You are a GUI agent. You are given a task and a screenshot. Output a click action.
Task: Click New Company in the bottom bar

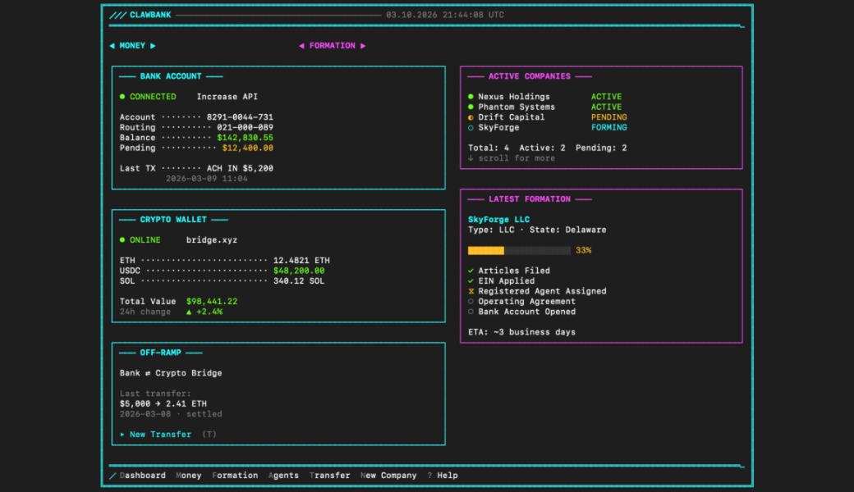388,475
